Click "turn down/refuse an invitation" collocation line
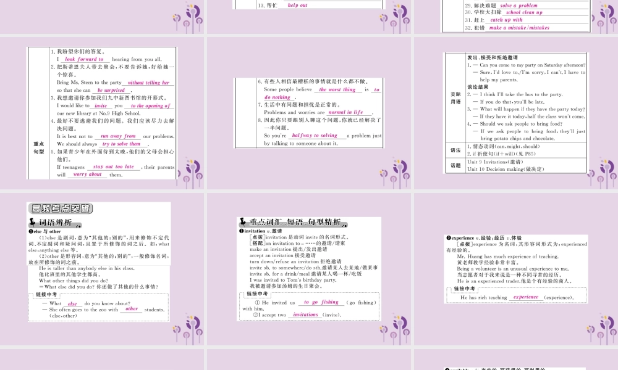 point(295,261)
